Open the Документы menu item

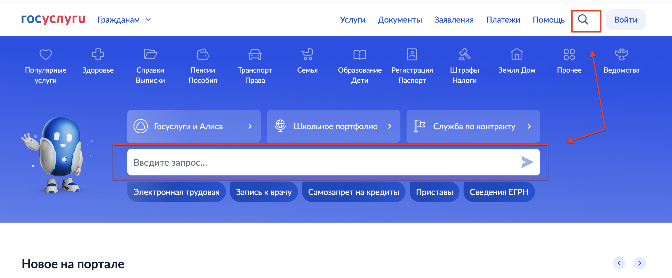coord(400,20)
